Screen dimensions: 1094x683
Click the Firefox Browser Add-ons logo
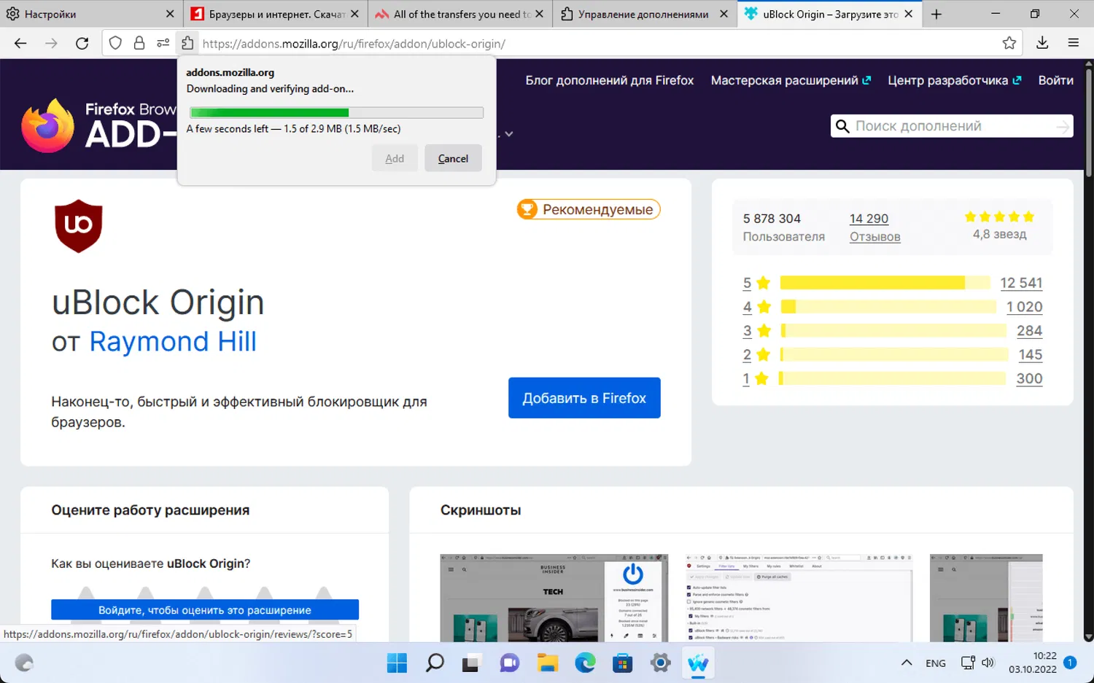pos(98,125)
